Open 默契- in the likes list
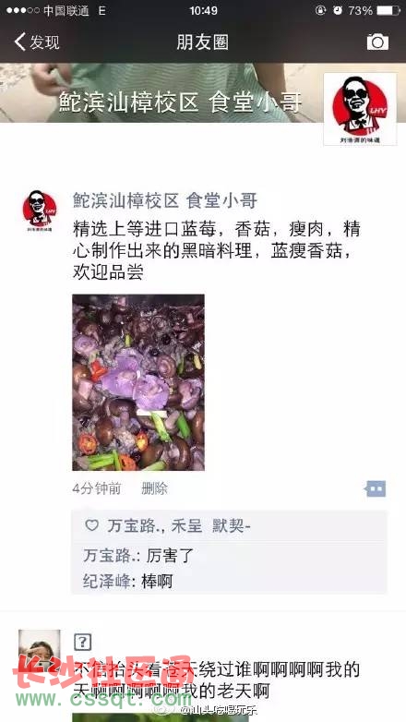406x722 pixels. [231, 525]
